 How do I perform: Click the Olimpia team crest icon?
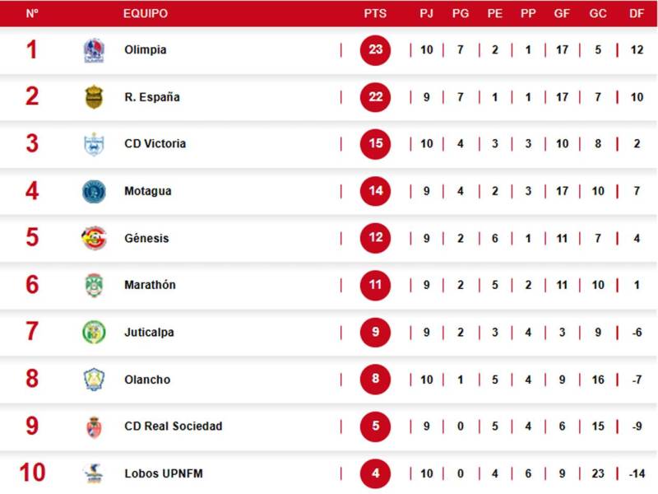coord(94,50)
